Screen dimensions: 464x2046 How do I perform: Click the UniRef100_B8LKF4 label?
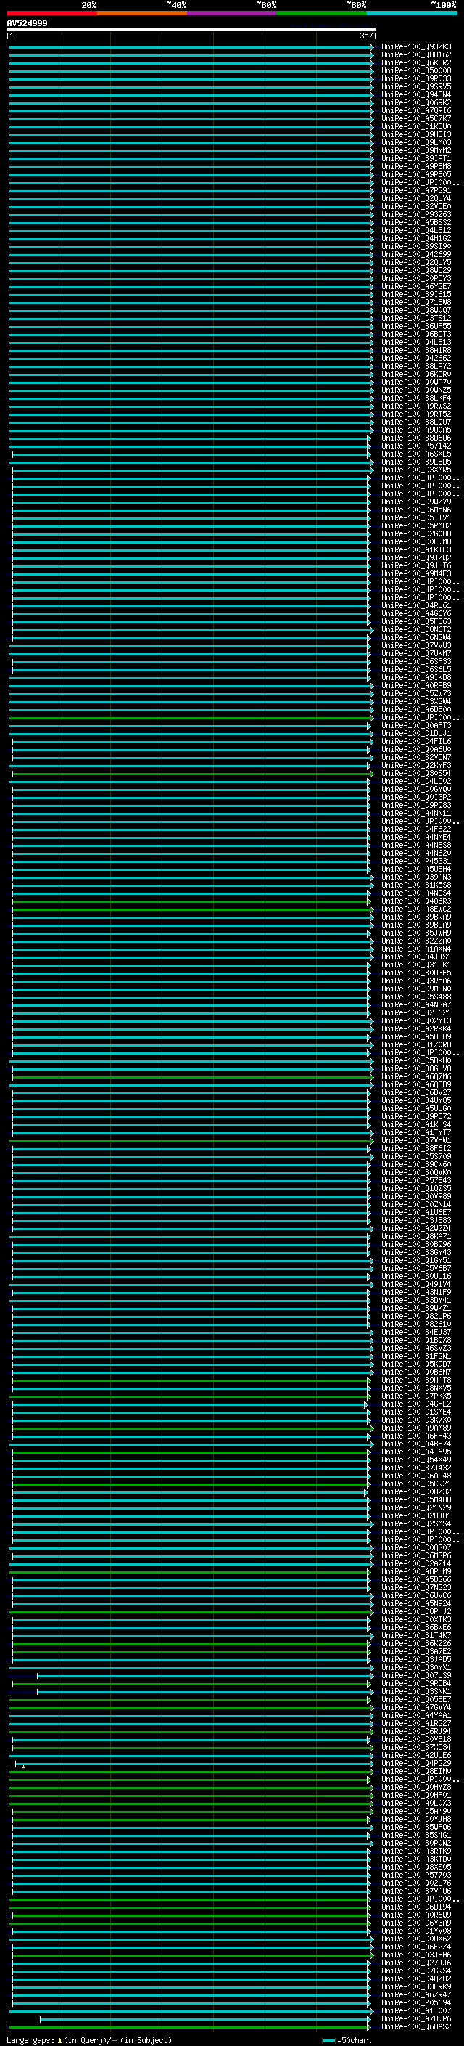click(x=416, y=398)
